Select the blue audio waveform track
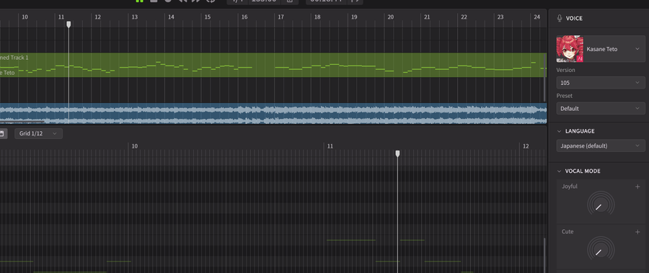This screenshot has width=649, height=273. [273, 113]
